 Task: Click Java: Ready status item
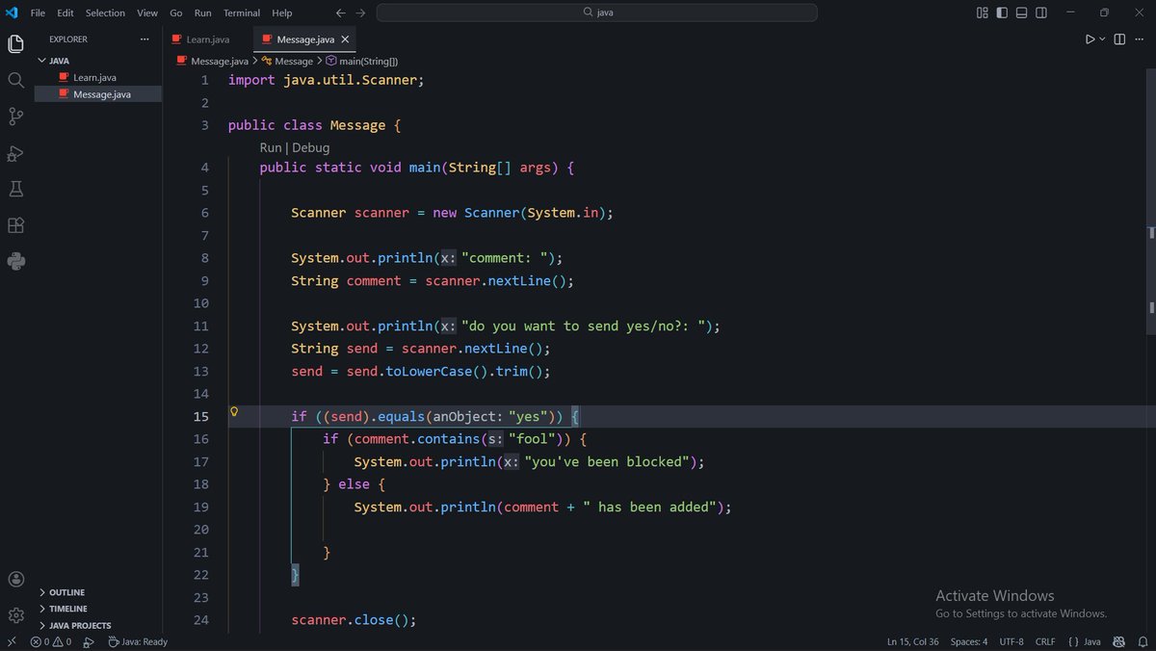click(x=137, y=641)
